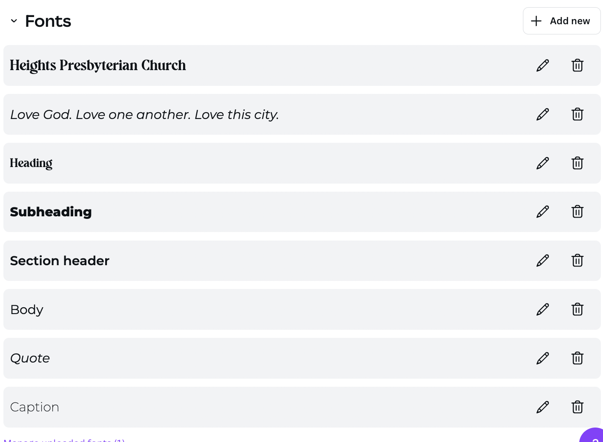Delete the Body font style
Viewport: 603px width, 442px height.
pos(577,309)
